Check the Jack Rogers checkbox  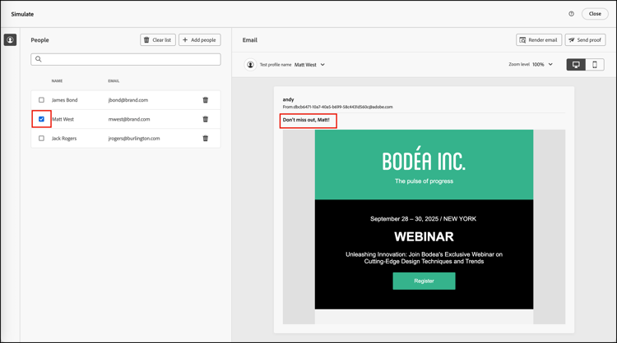(x=41, y=138)
